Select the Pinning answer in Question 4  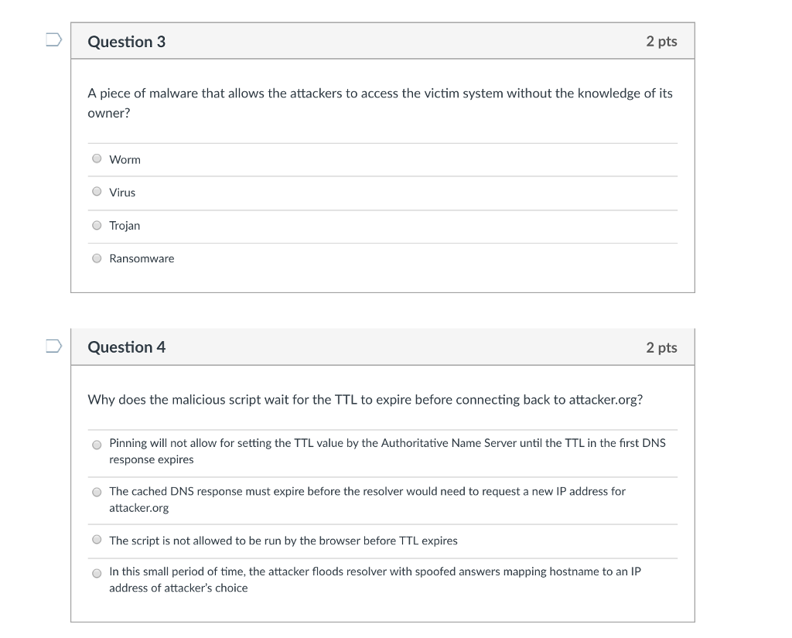click(97, 445)
